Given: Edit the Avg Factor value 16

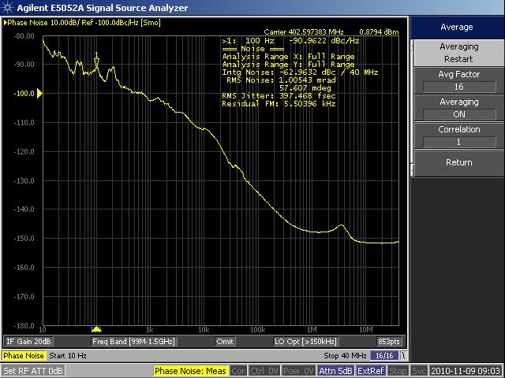Looking at the screenshot, I should (459, 87).
